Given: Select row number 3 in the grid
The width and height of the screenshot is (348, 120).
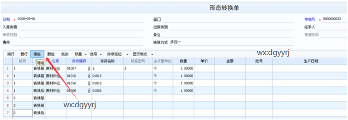Looking at the screenshot, I should 8,83.
